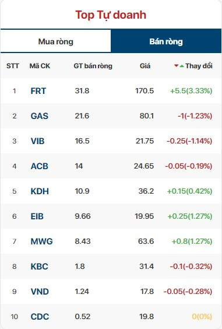
Task: Open the FRT stock code link
Action: (x=38, y=91)
